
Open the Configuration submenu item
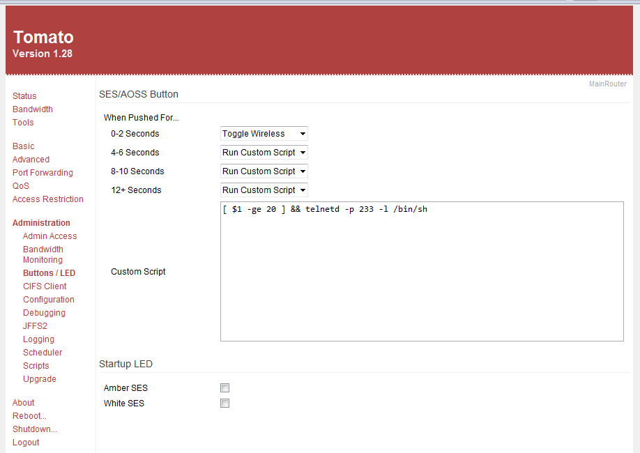coord(49,300)
